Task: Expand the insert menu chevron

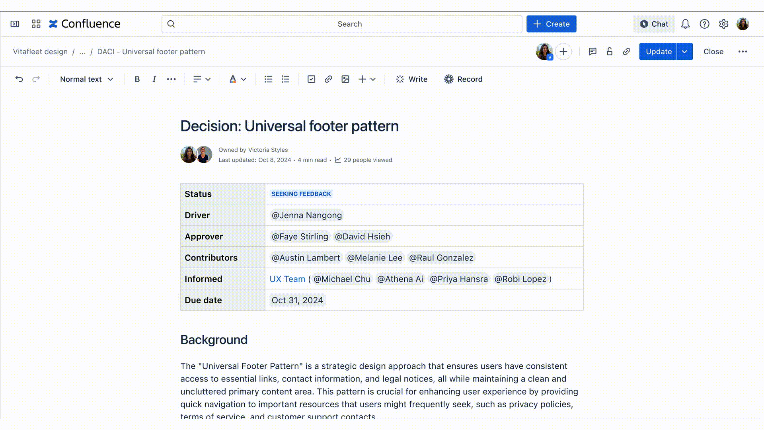Action: (x=373, y=79)
